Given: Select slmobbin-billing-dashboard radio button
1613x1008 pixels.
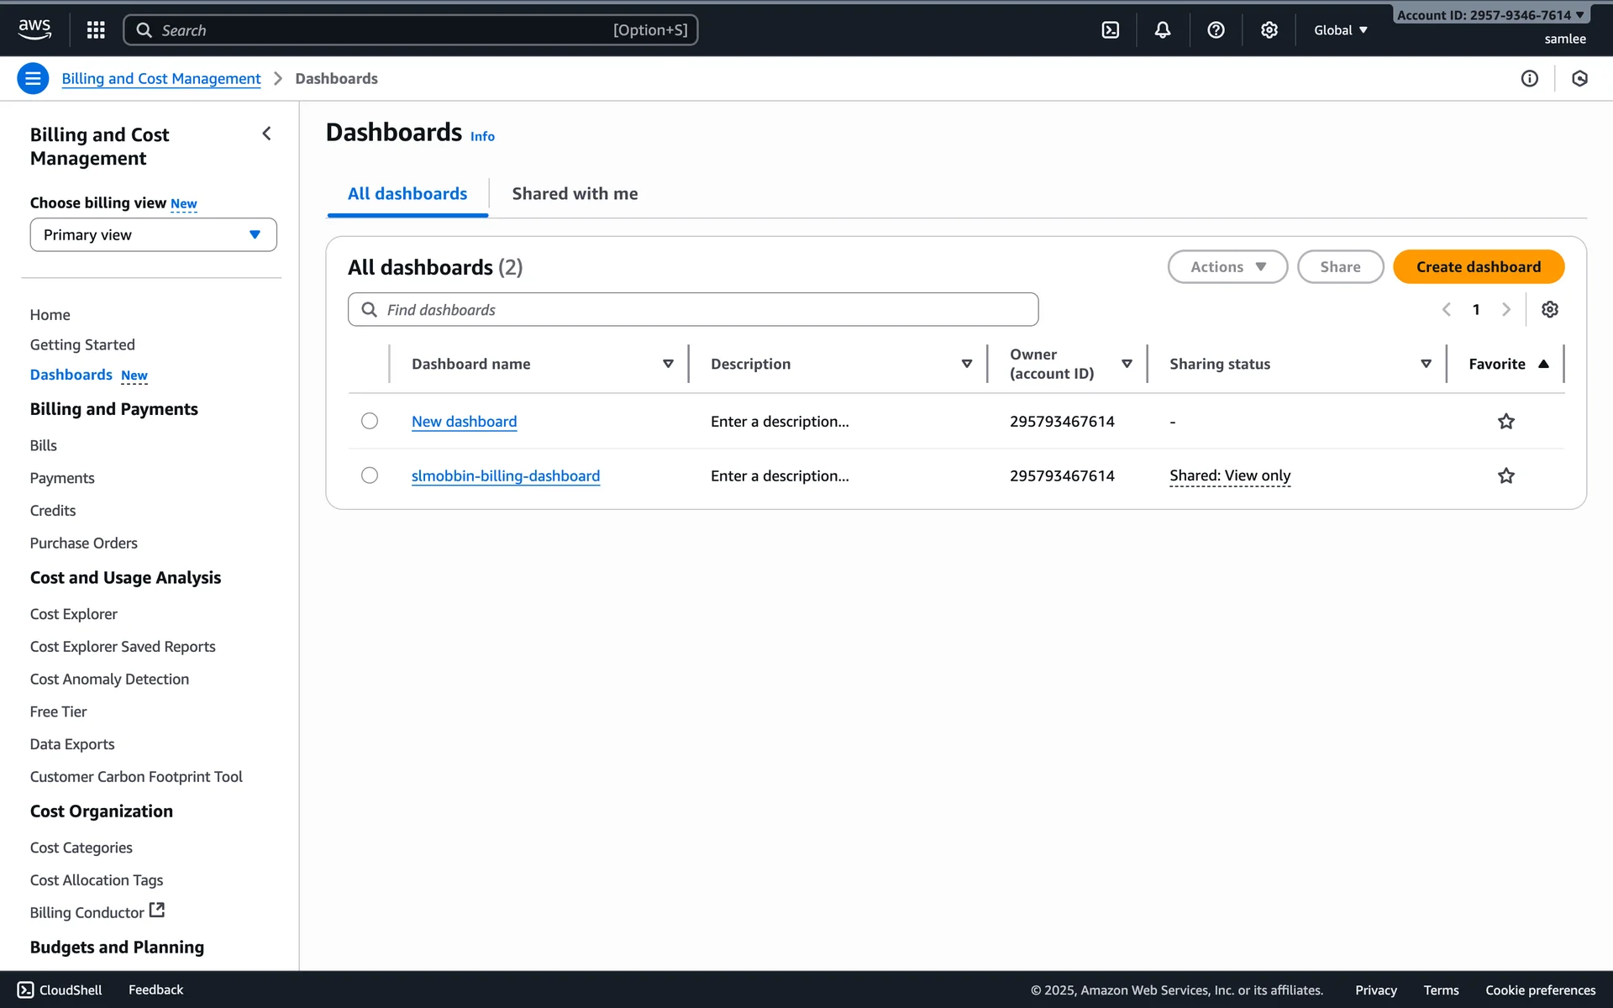Looking at the screenshot, I should pyautogui.click(x=370, y=475).
